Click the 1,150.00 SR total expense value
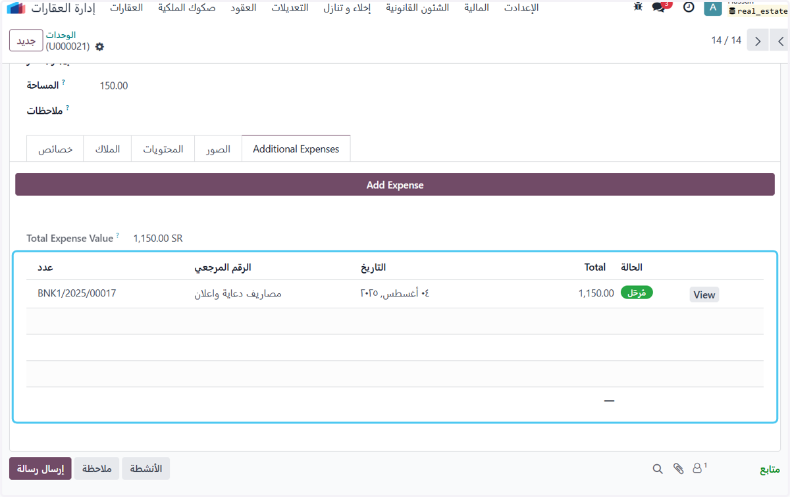The height and width of the screenshot is (497, 790). (158, 239)
